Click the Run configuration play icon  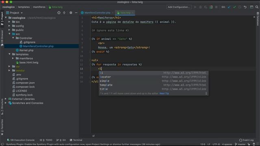click(195, 7)
